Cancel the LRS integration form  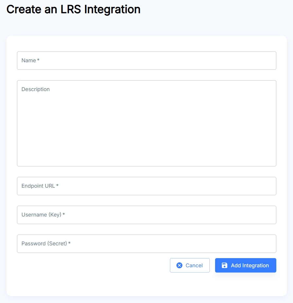click(x=190, y=265)
